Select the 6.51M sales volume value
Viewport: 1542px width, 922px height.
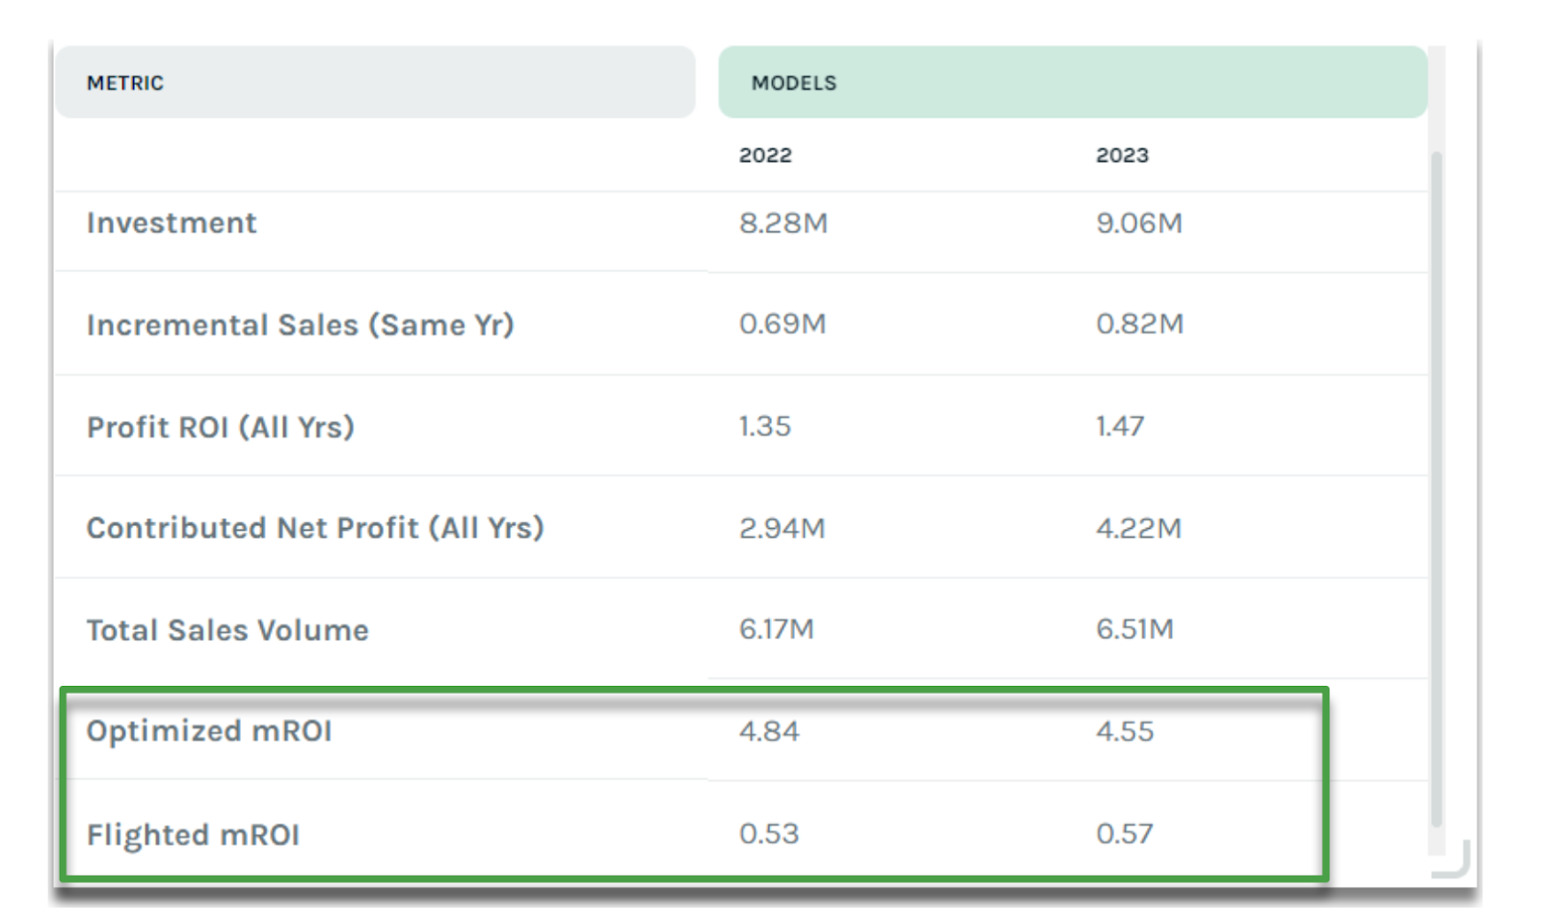pos(1134,629)
